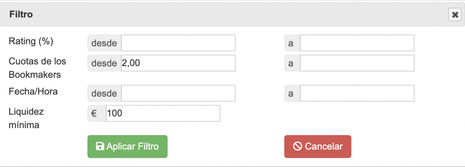465x167 pixels.
Task: Click the 'Filtro' dialog title
Action: click(x=21, y=15)
